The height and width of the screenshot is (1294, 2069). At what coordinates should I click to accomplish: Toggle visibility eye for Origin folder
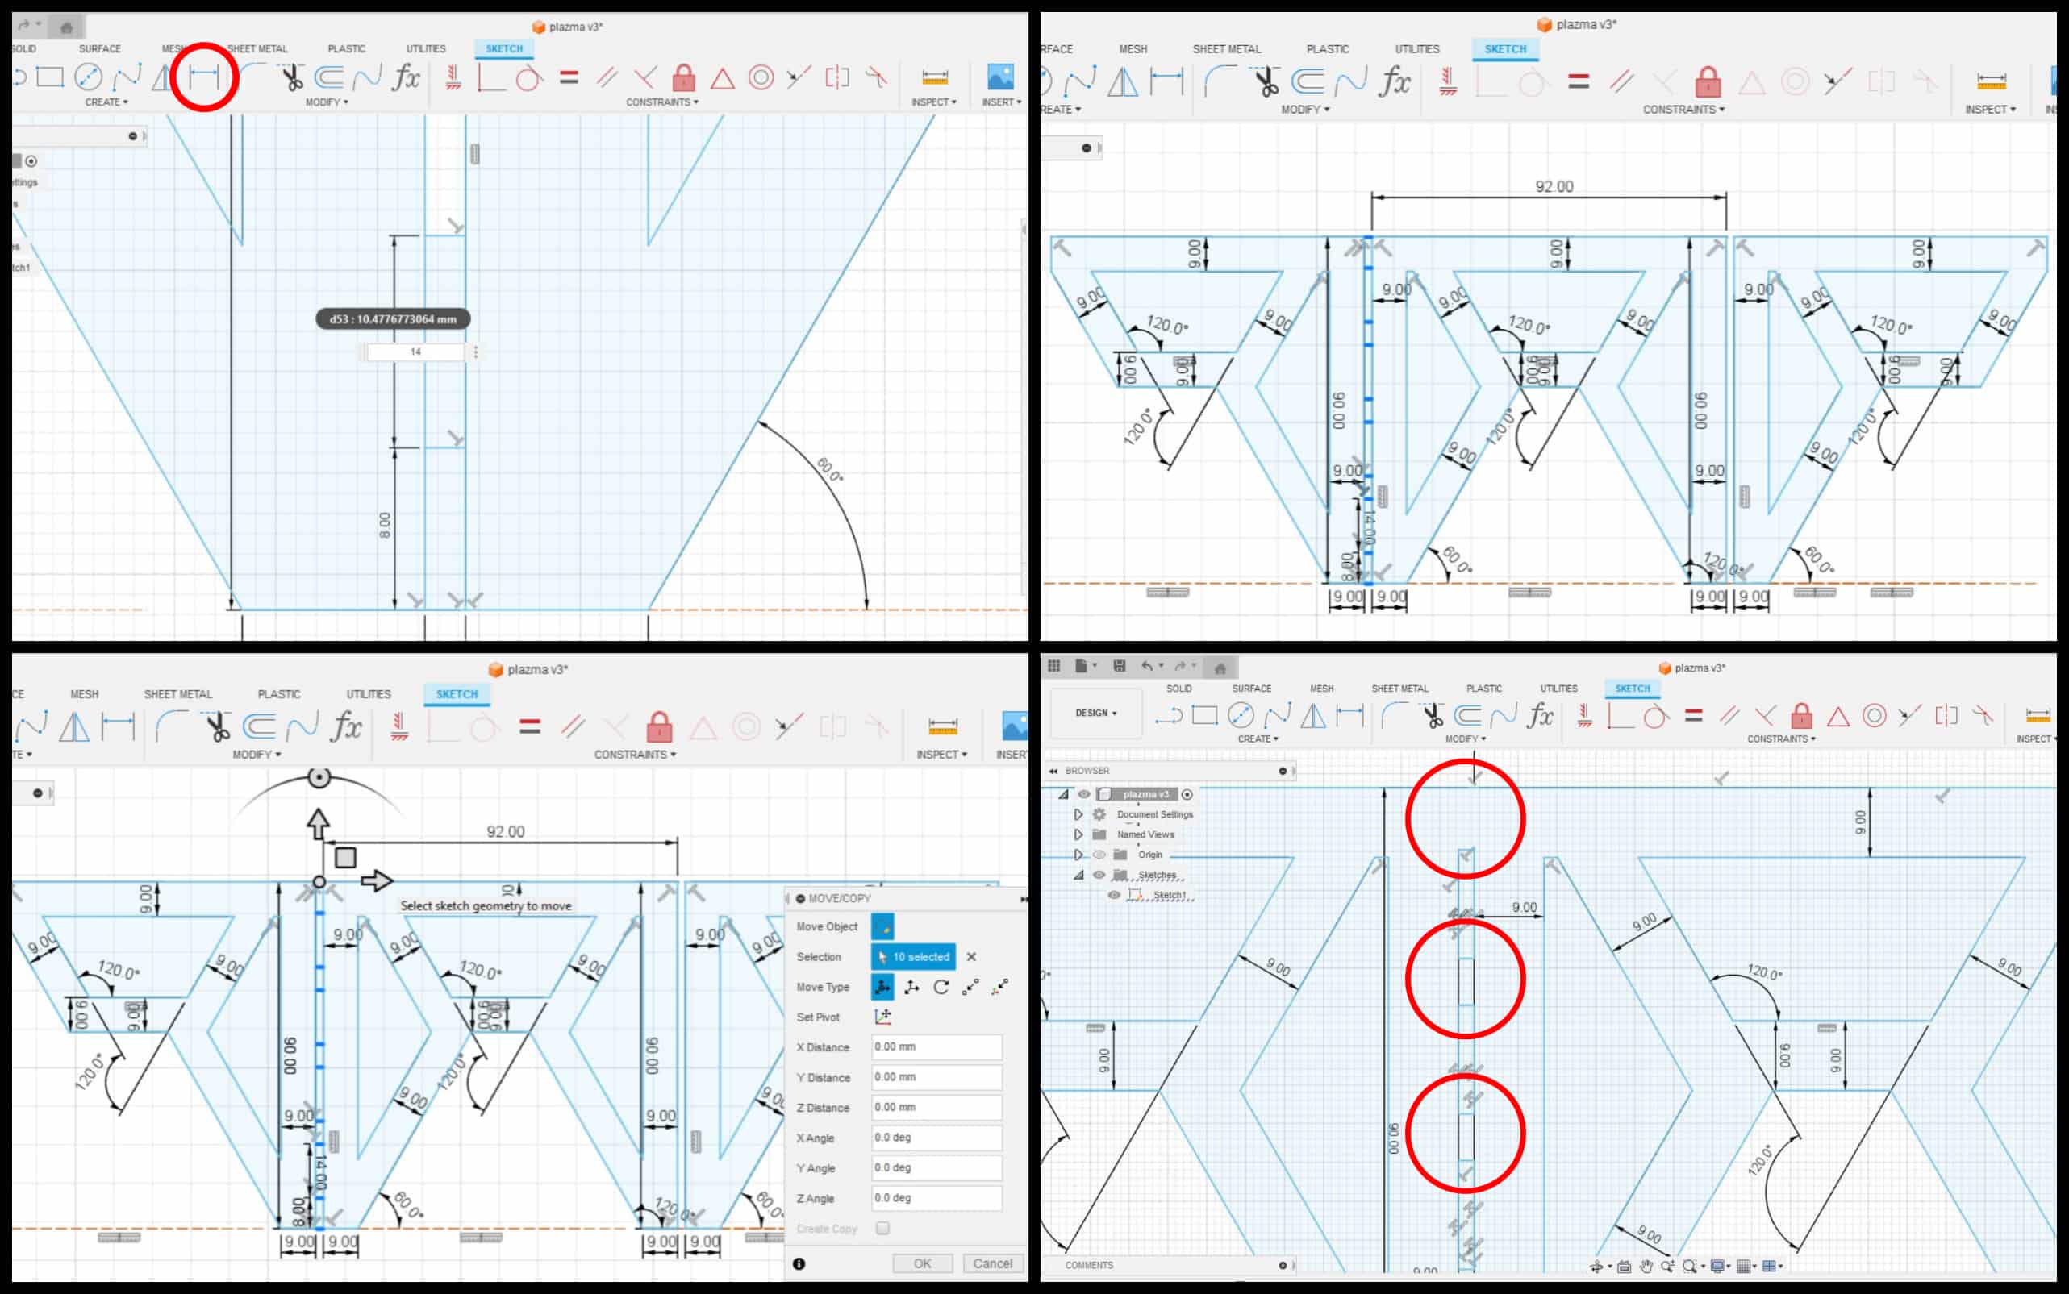click(x=1099, y=854)
